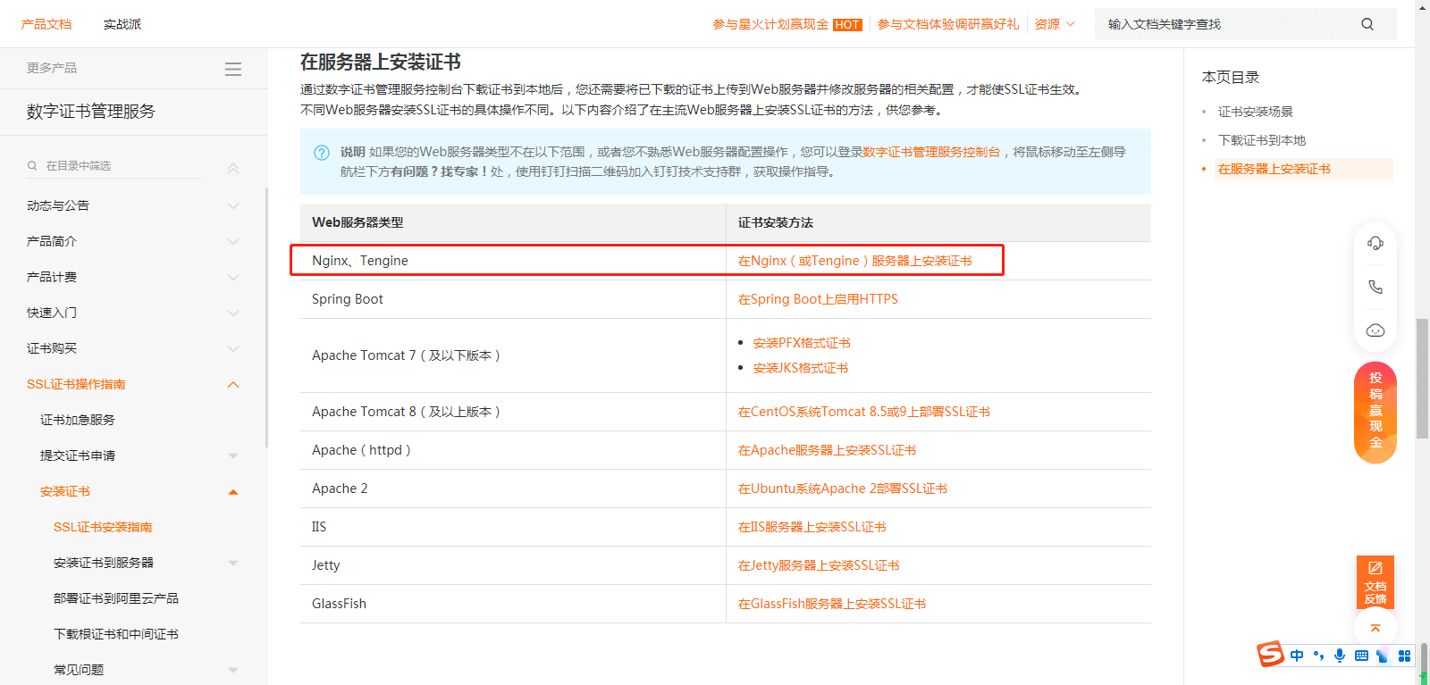Expand the 产品计费 sidebar section

(233, 278)
